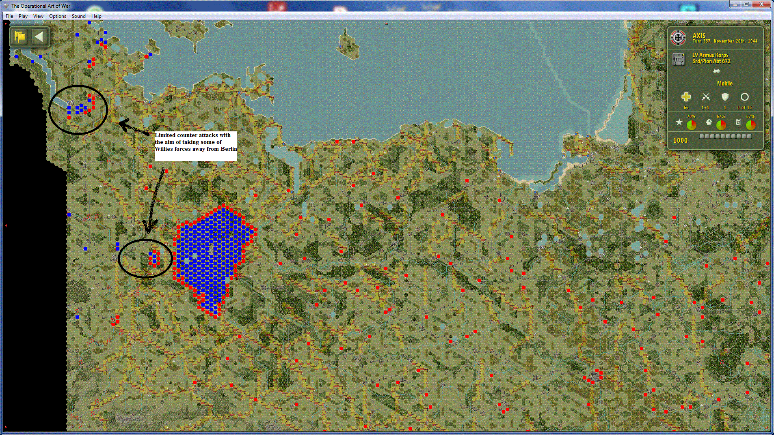
Task: Click the white left-arrow button
Action: pyautogui.click(x=39, y=37)
